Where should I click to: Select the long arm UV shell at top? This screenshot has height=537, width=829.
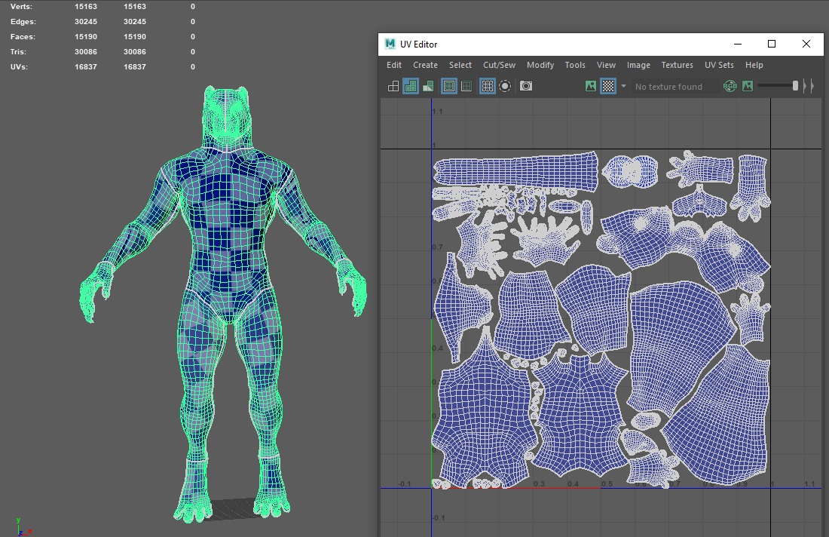click(x=515, y=171)
